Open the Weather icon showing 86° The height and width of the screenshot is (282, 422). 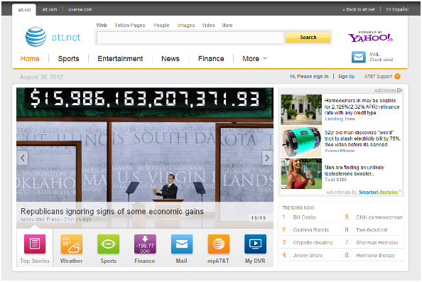[x=71, y=244]
